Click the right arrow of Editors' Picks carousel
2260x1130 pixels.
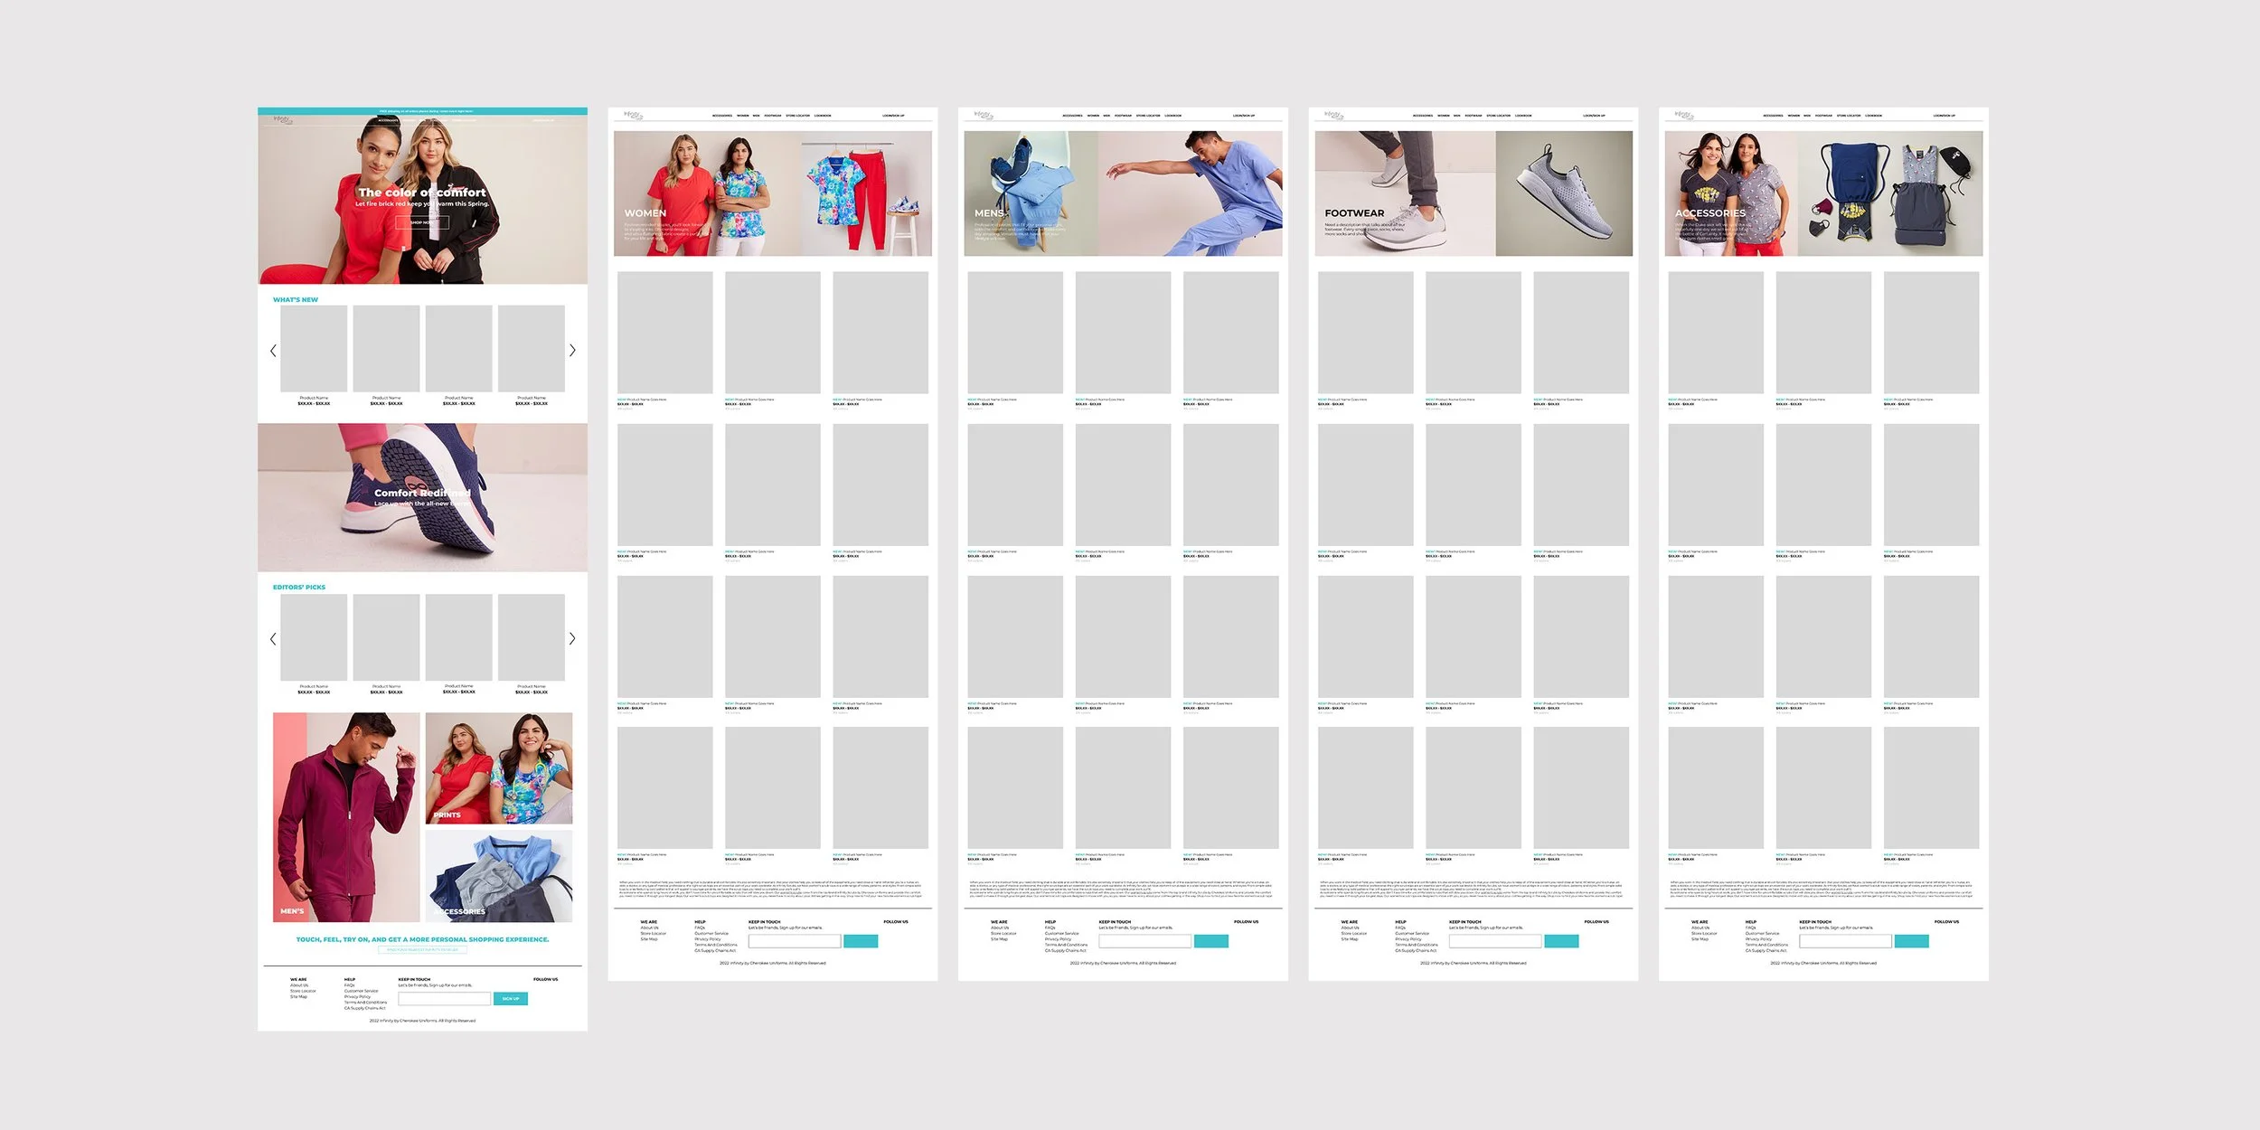pos(572,639)
